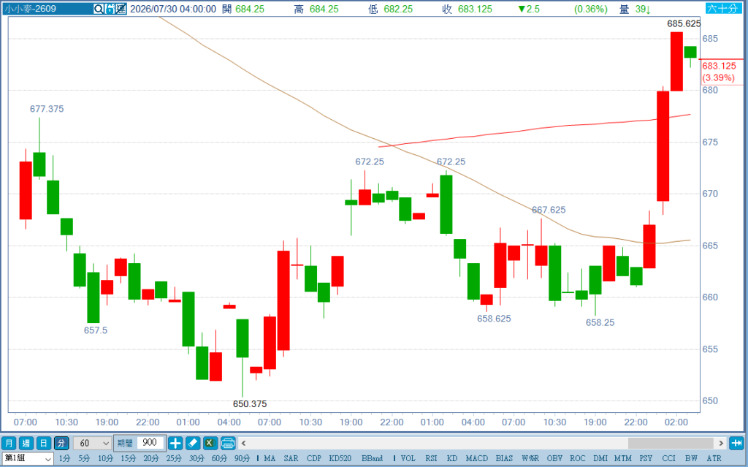Click the 週 weekly period icon
The height and width of the screenshot is (467, 748).
[x=26, y=443]
